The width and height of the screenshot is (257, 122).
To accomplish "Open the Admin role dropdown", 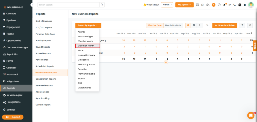I will coord(167,5).
